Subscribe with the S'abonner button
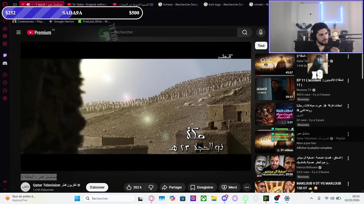Screen dimensions: 364x204 [97, 187]
